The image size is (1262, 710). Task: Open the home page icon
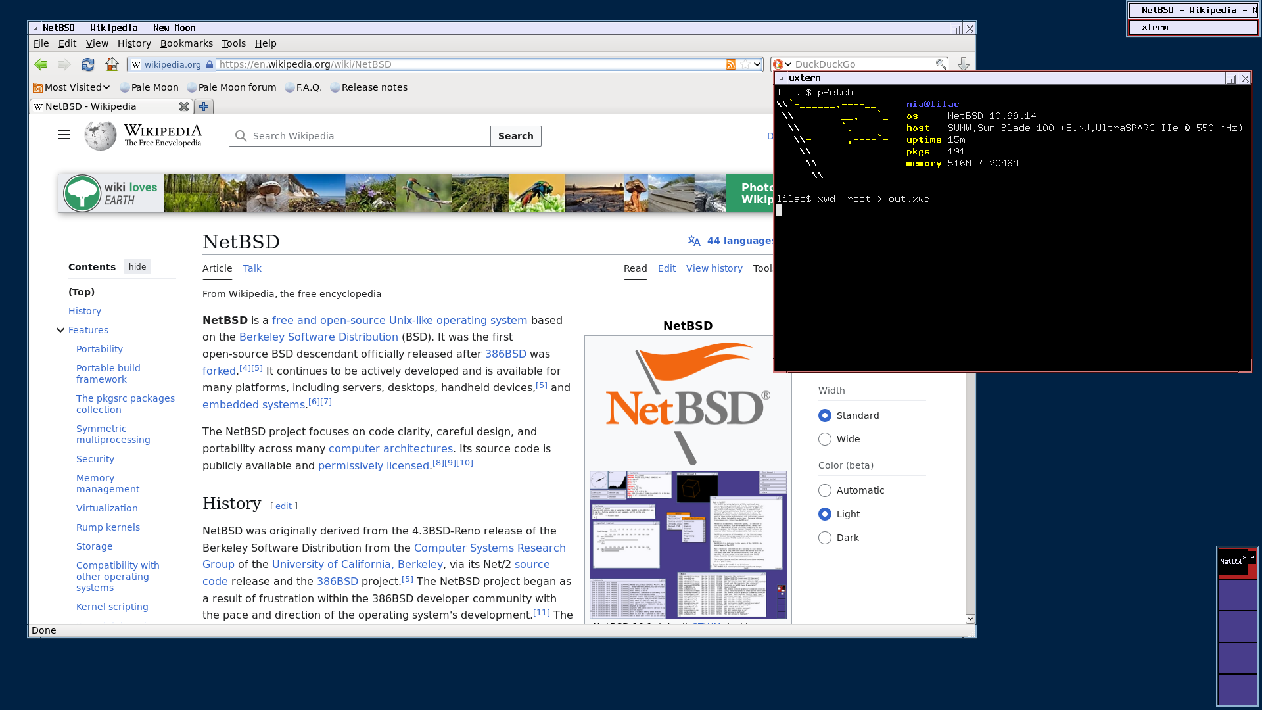(x=112, y=64)
